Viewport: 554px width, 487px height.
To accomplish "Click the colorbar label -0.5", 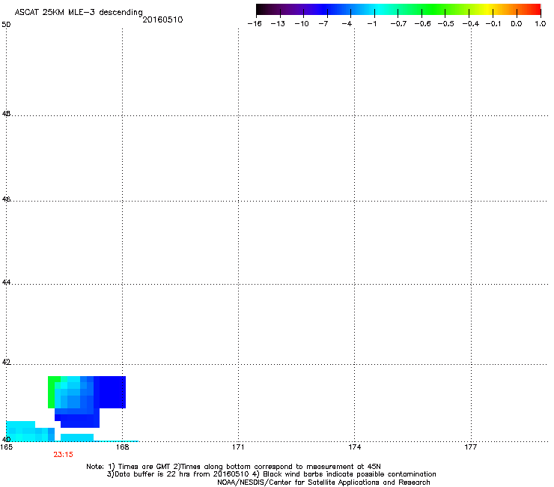I will tap(446, 24).
